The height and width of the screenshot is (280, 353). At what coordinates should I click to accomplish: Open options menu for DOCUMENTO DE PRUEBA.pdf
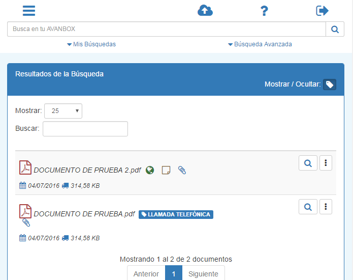point(325,207)
